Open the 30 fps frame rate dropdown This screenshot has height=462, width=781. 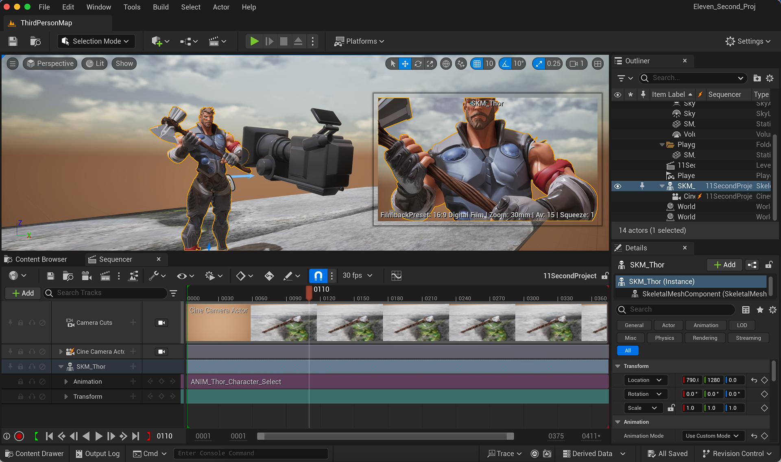coord(357,276)
